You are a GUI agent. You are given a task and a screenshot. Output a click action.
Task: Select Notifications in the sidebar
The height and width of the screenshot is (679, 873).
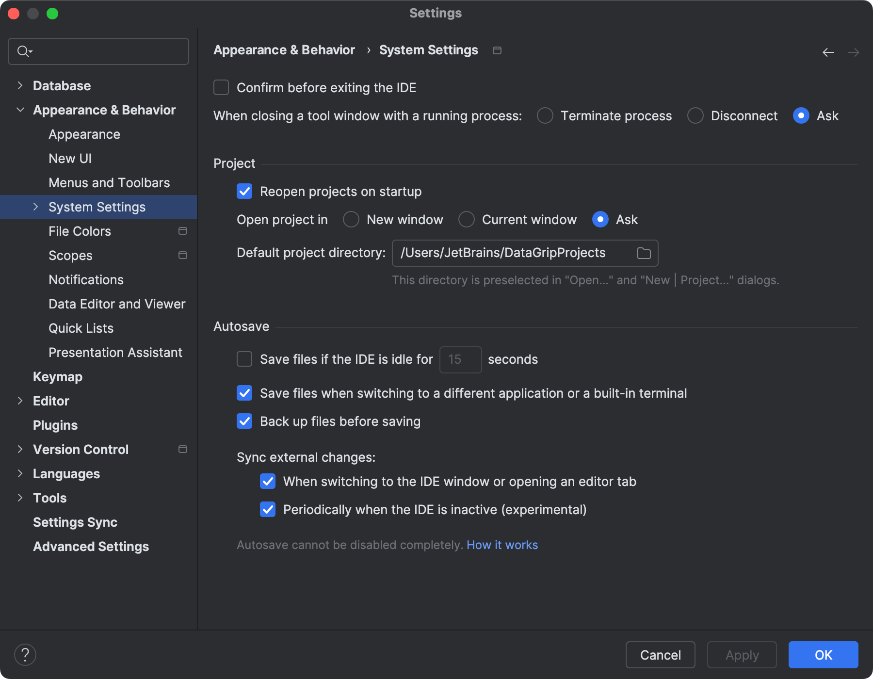click(x=86, y=279)
